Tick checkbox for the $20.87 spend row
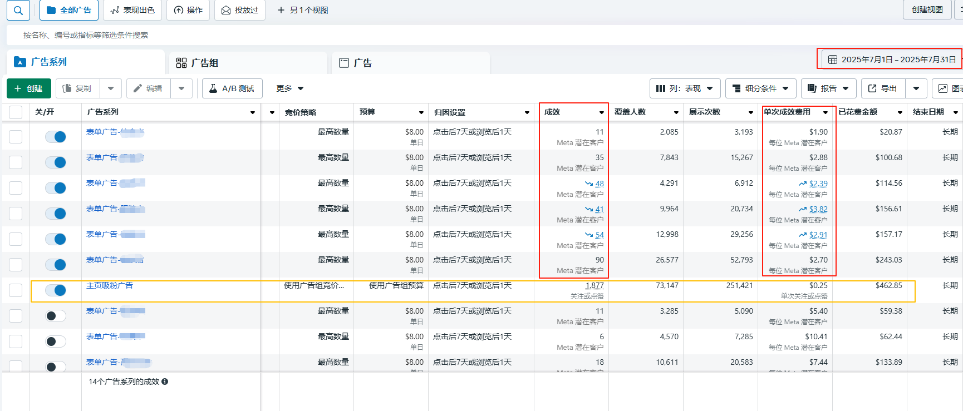This screenshot has width=963, height=411. point(16,137)
